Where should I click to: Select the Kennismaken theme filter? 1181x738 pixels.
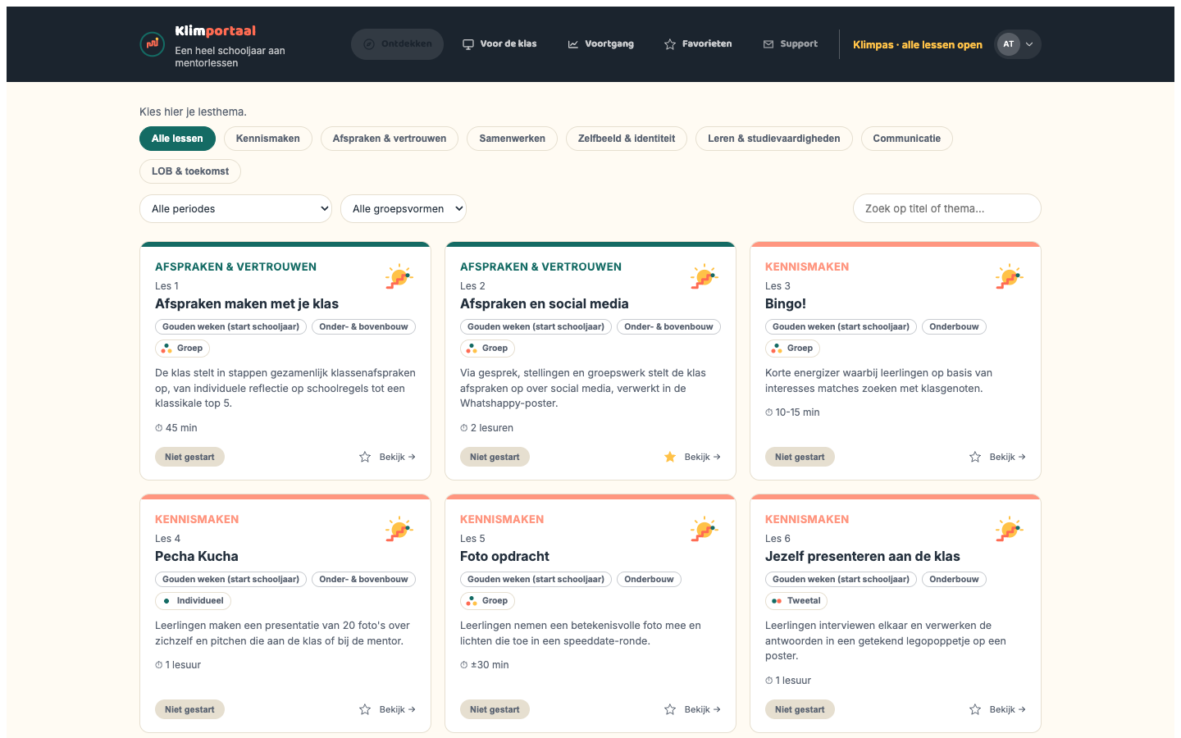268,139
